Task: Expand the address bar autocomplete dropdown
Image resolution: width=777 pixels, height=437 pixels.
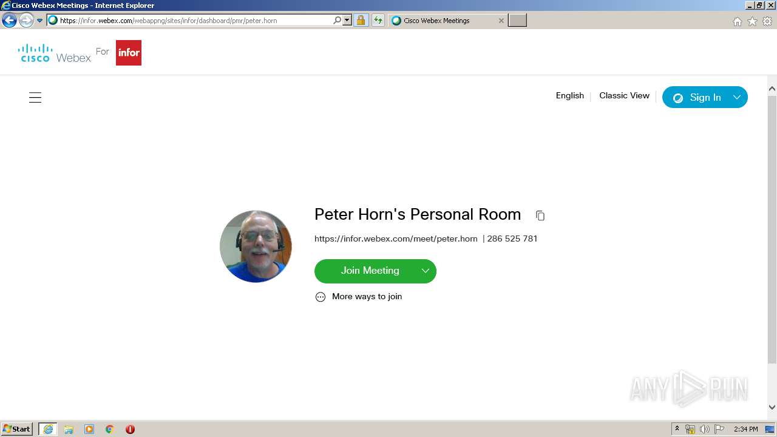Action: (347, 21)
